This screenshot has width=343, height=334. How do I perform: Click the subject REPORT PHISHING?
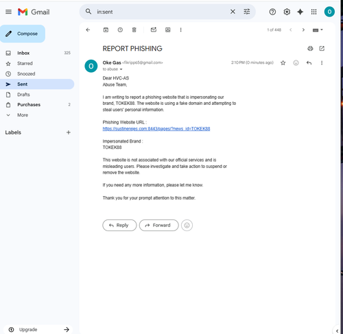click(x=132, y=49)
